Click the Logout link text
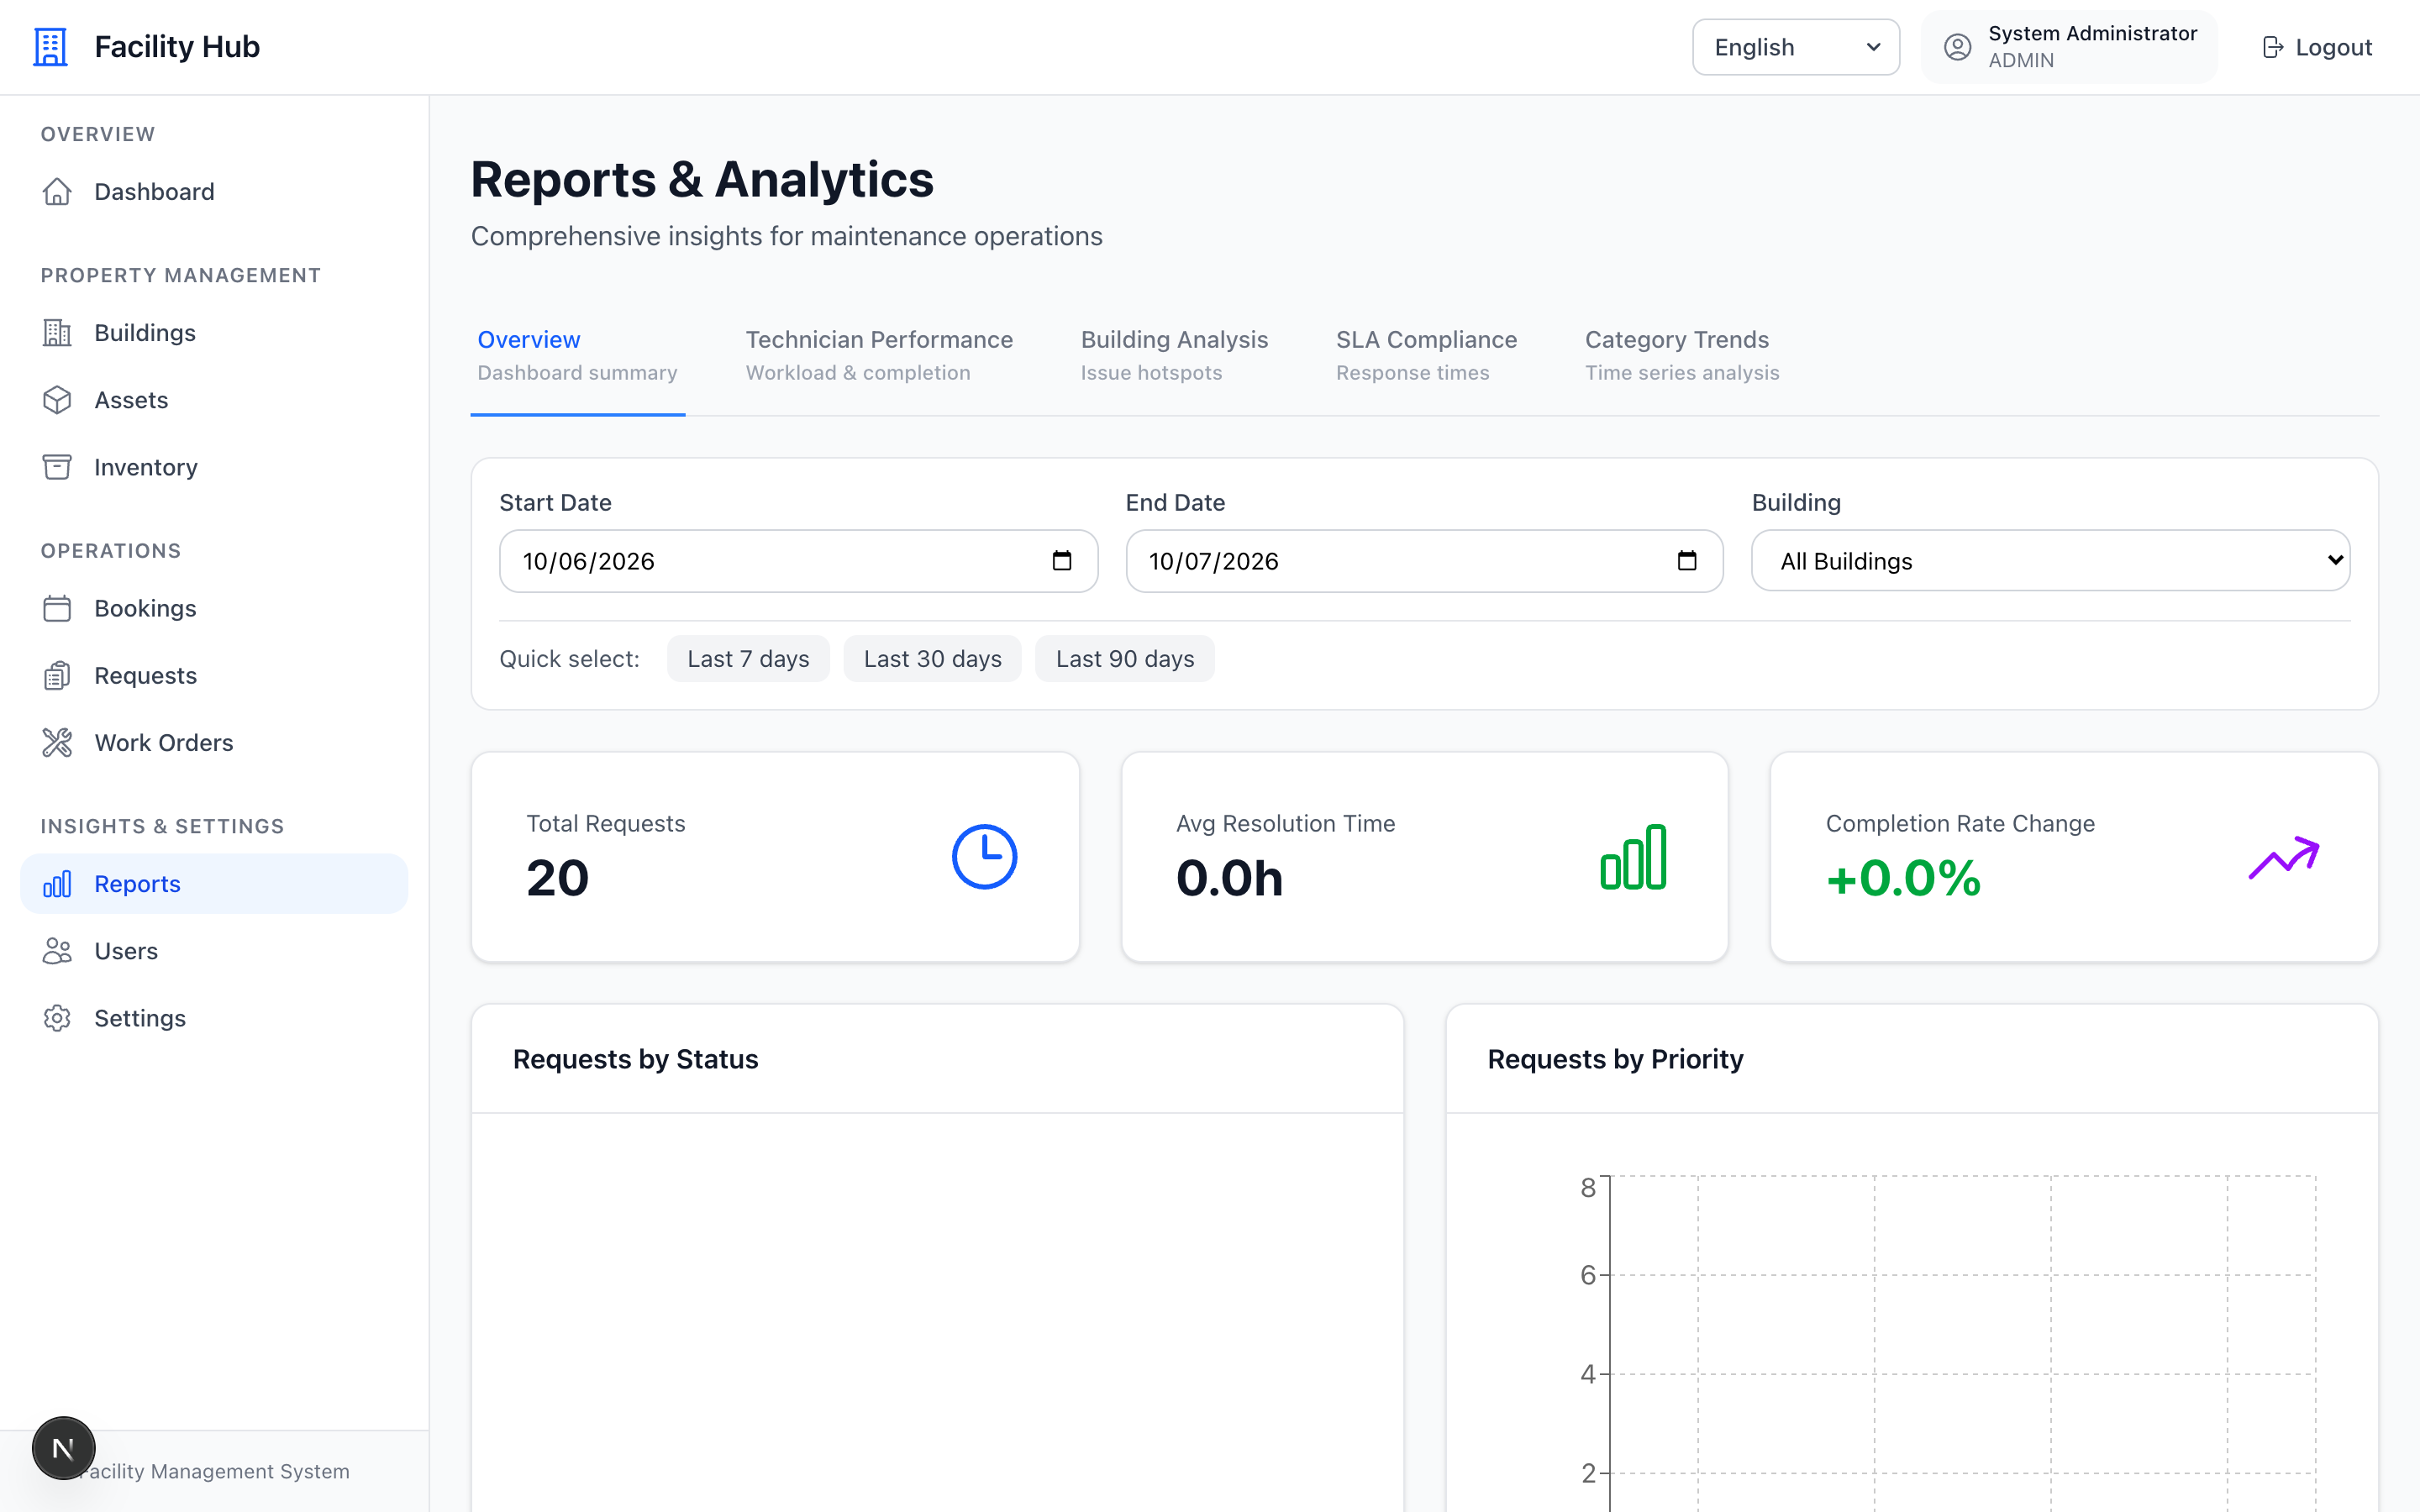 point(2333,47)
